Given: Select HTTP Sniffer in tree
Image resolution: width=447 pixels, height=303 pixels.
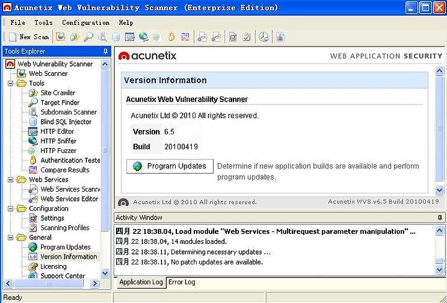Looking at the screenshot, I should pos(58,141).
